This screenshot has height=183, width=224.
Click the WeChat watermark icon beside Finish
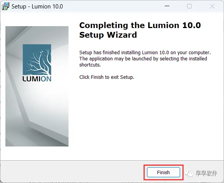pos(189,173)
